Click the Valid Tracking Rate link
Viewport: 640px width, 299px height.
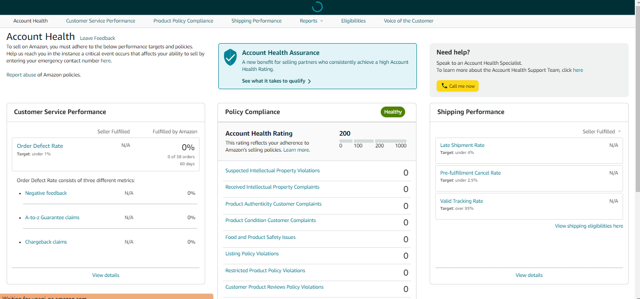pos(462,201)
